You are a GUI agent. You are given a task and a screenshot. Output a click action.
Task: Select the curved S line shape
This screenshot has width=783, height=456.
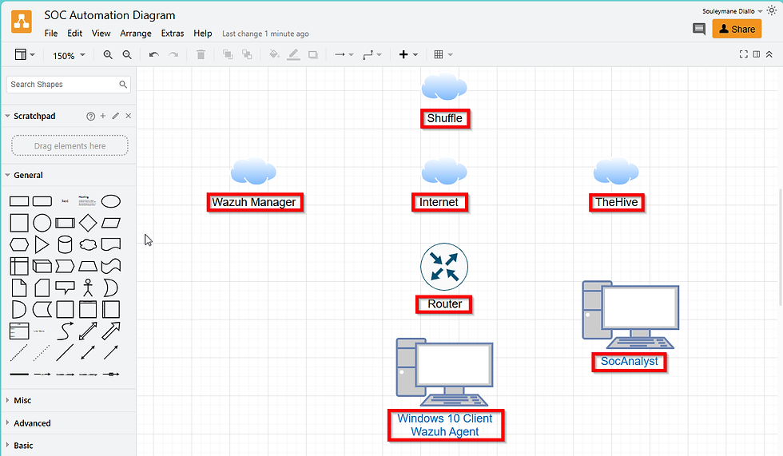click(65, 331)
